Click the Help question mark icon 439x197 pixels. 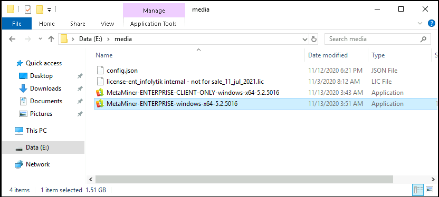432,24
